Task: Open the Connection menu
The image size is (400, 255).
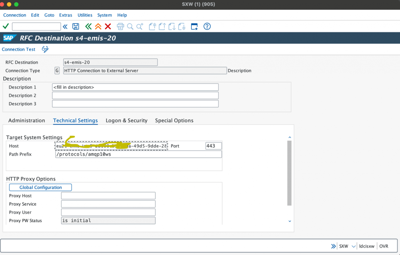Action: click(x=14, y=15)
